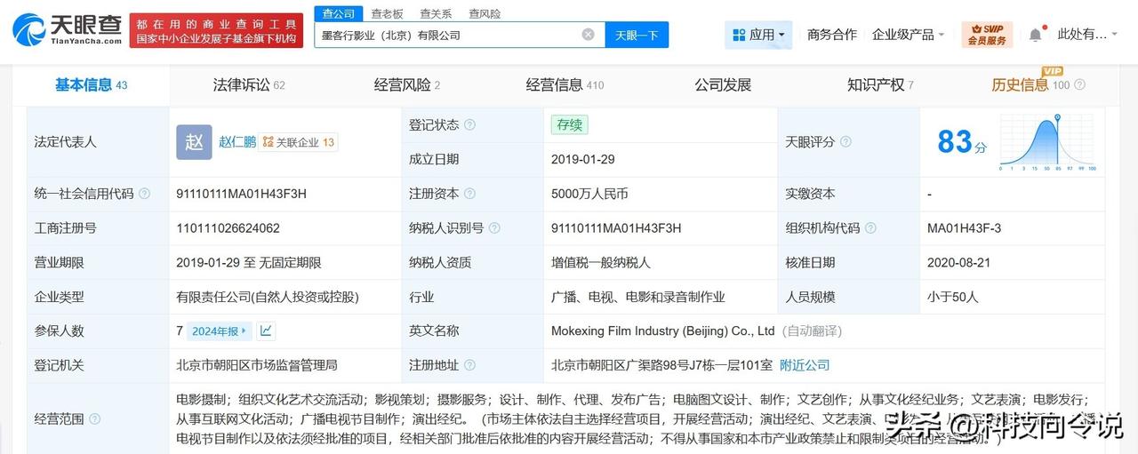This screenshot has height=454, width=1138.
Task: Click the 2019-01-29 至 无固定期限 value
Action: [249, 262]
